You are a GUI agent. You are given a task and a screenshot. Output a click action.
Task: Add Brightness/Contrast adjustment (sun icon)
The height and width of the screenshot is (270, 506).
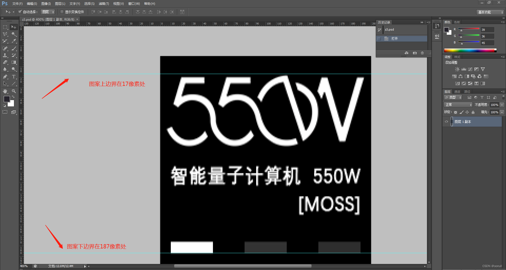tap(457, 69)
